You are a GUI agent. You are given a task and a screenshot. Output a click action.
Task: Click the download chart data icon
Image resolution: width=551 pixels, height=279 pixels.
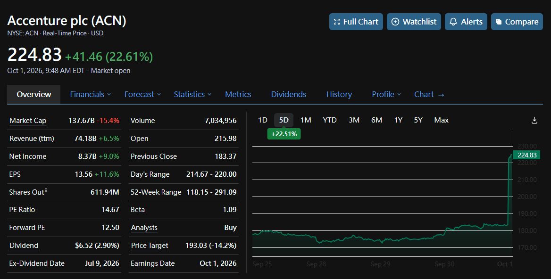[x=534, y=120]
